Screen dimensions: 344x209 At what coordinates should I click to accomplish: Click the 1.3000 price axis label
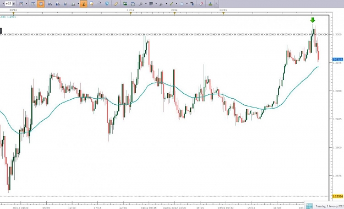point(337,35)
